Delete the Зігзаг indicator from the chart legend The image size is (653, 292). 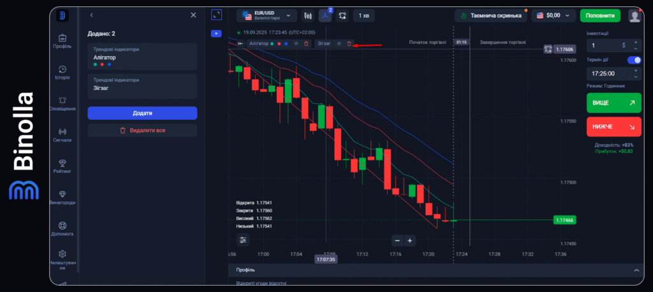pos(349,43)
